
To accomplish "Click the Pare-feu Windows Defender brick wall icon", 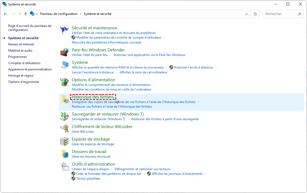I will [x=64, y=52].
